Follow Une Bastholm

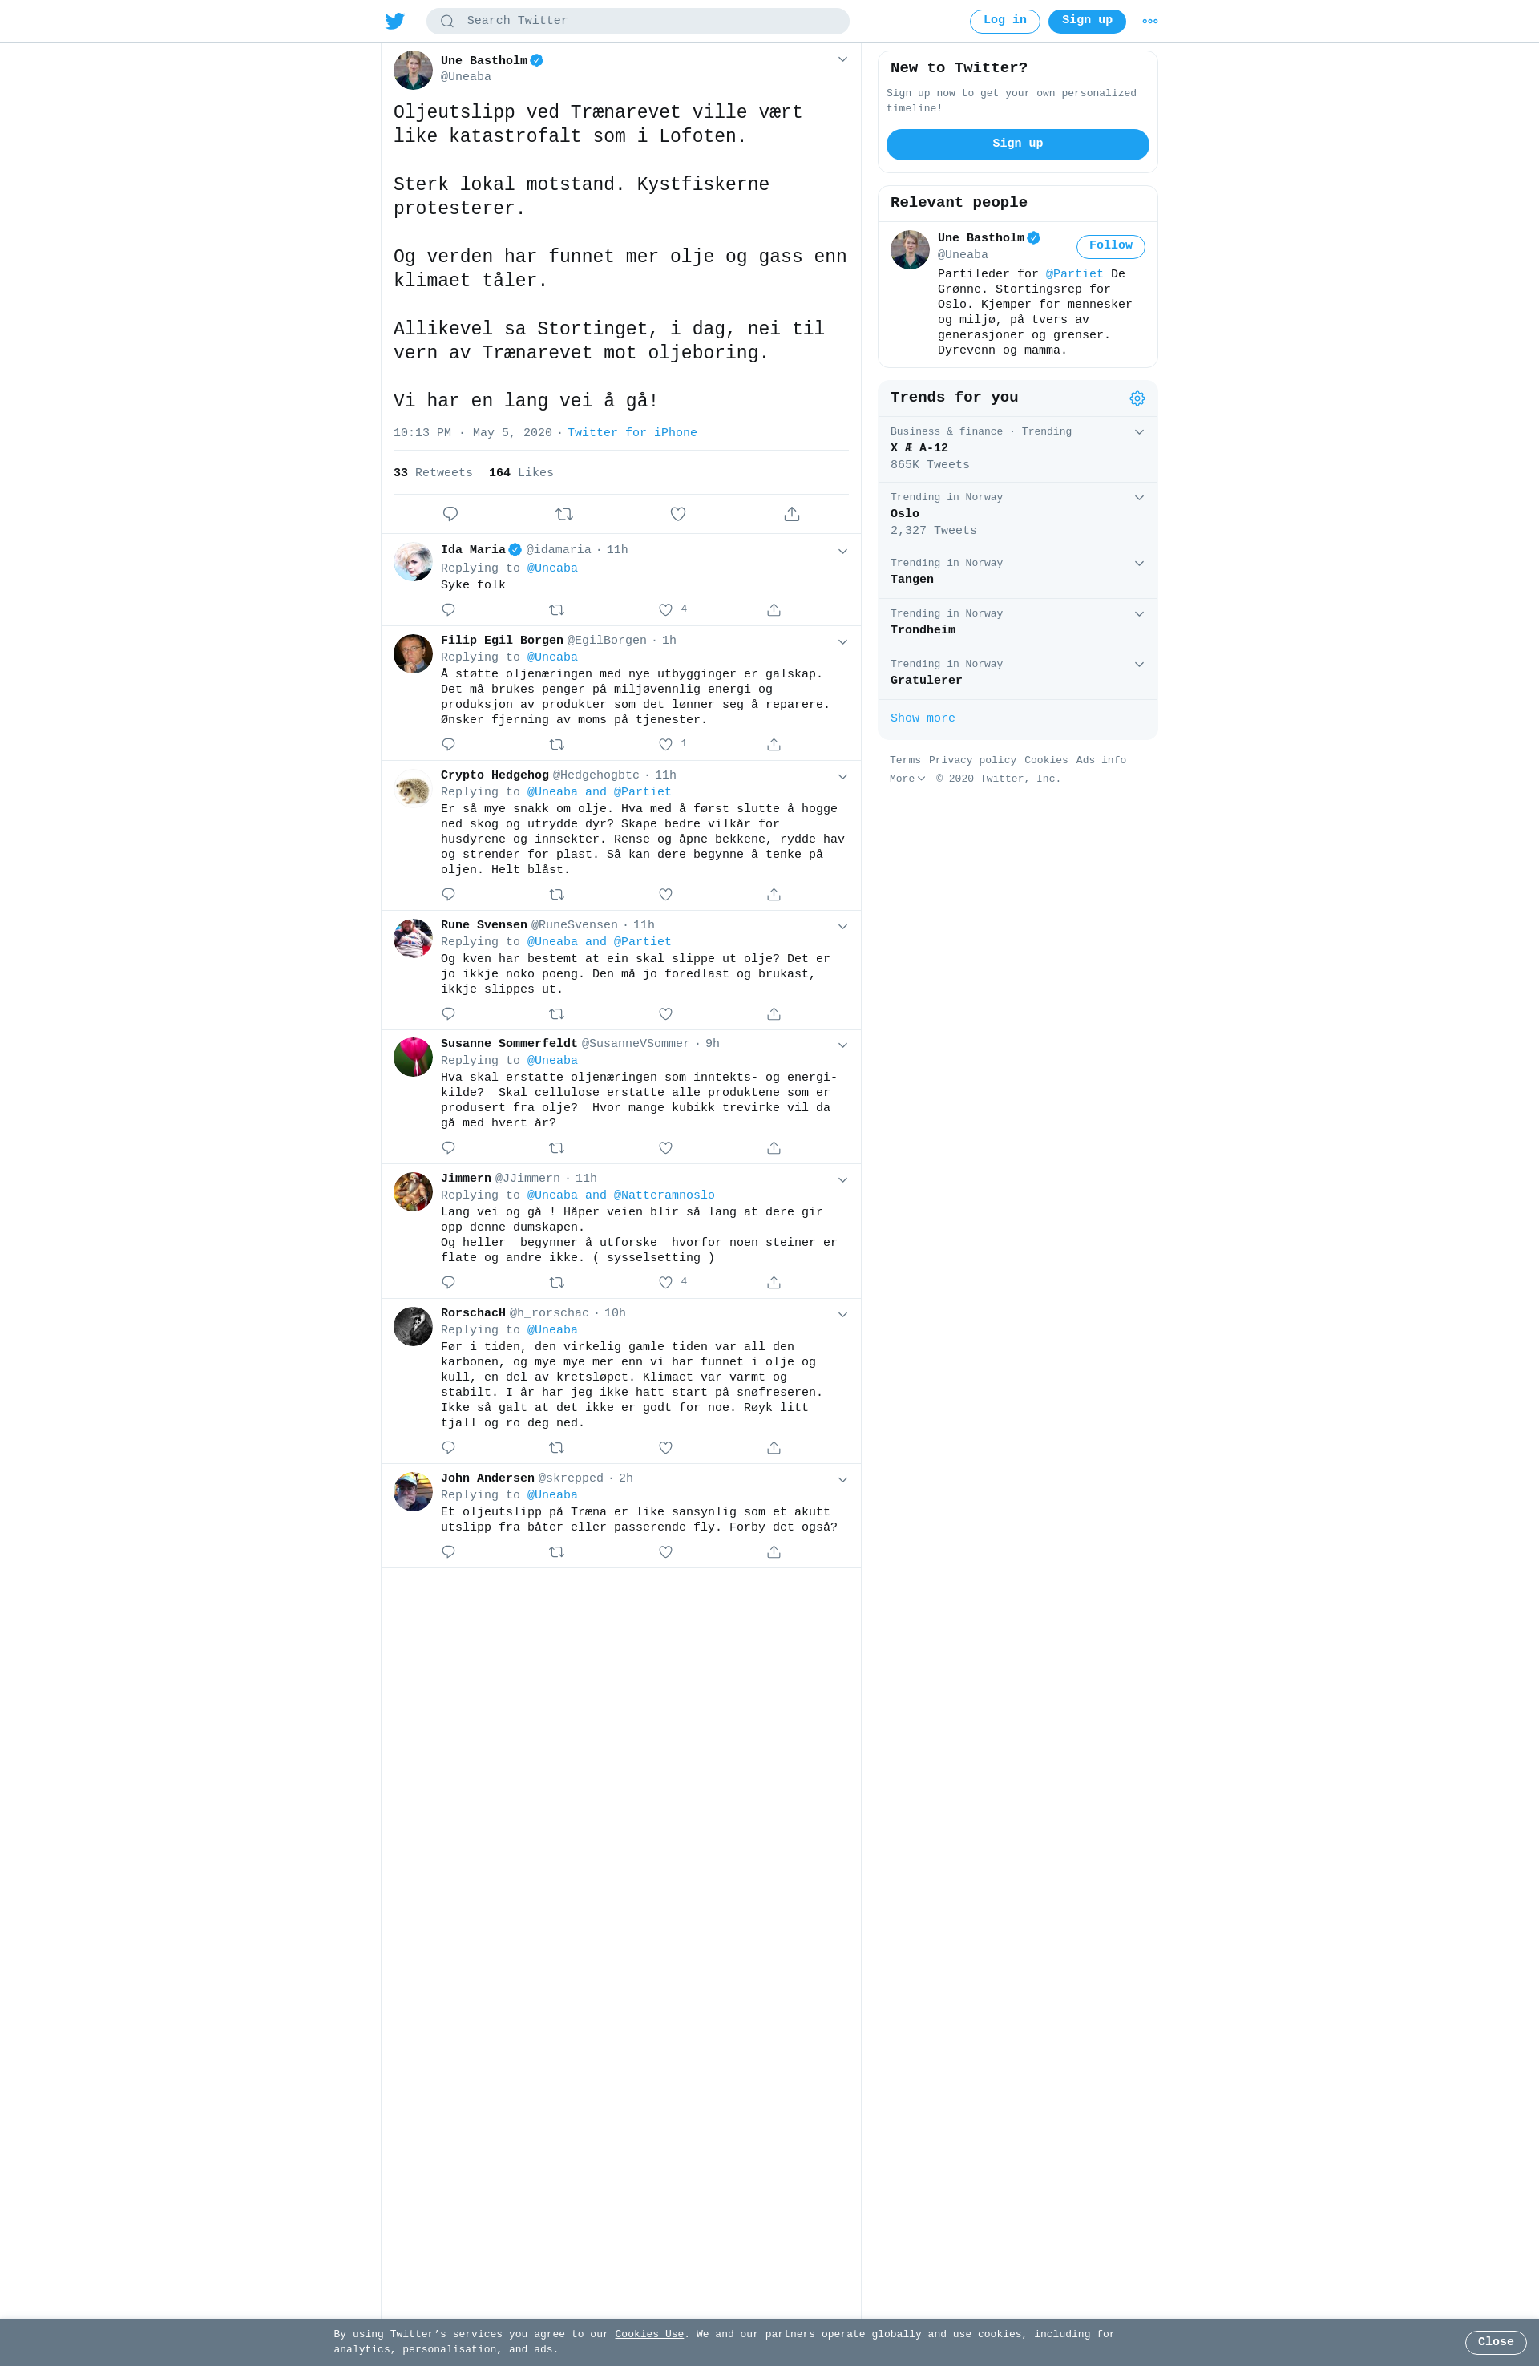click(1110, 246)
